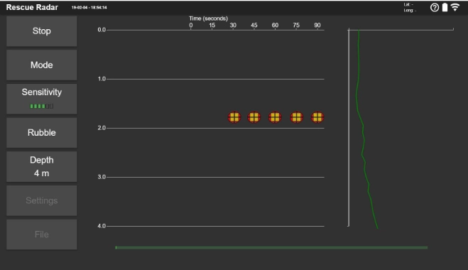Click the Time (seconds) axis label
The image size is (468, 270).
point(208,18)
